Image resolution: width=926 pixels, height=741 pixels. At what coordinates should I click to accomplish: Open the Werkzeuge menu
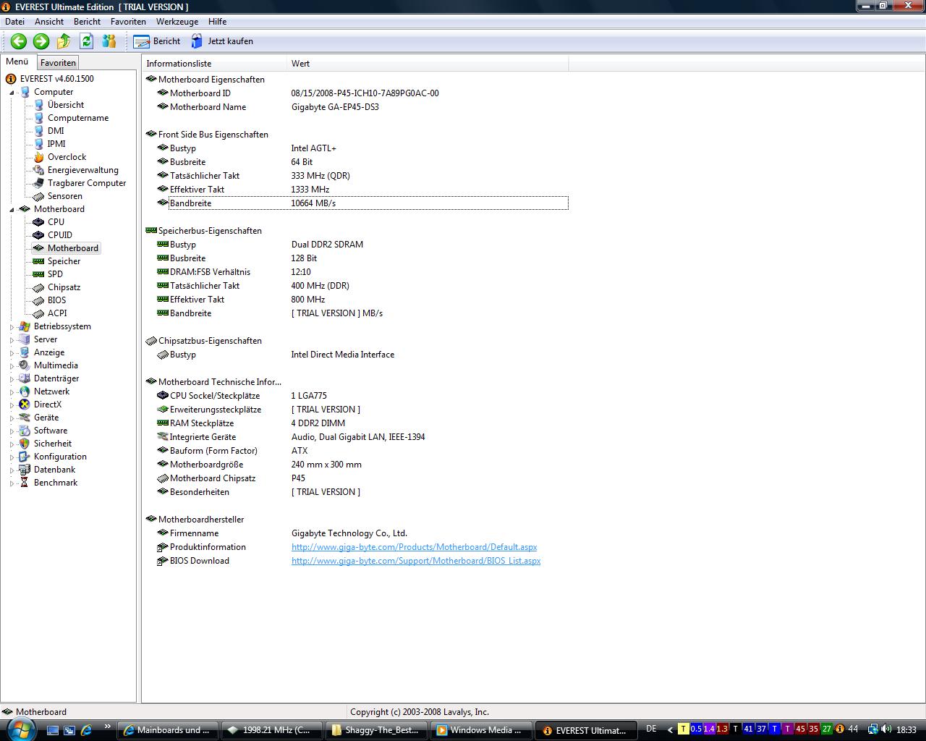click(177, 22)
